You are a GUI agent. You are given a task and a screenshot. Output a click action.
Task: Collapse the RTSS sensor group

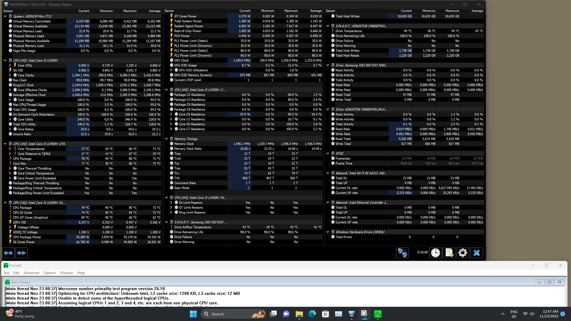coord(328,154)
